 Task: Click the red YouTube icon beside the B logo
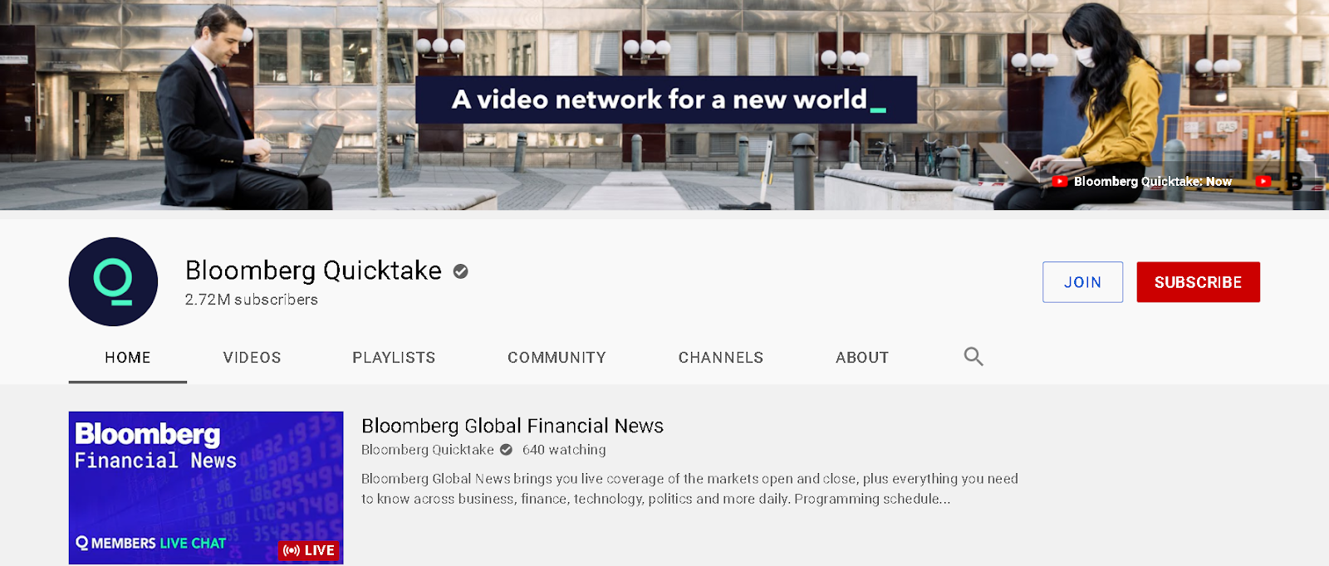coord(1263,181)
